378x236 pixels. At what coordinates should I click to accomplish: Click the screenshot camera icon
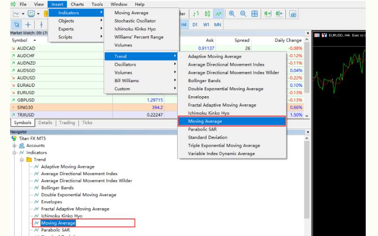(293, 14)
